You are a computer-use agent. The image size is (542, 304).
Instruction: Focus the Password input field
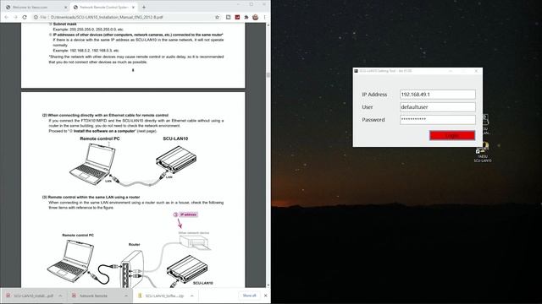click(438, 120)
